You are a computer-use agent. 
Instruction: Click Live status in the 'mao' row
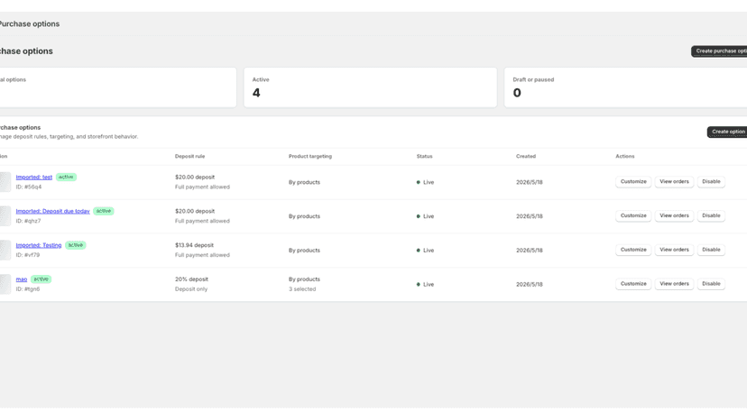[426, 284]
